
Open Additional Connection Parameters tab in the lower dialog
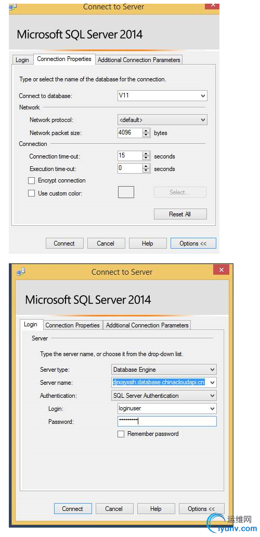147,325
